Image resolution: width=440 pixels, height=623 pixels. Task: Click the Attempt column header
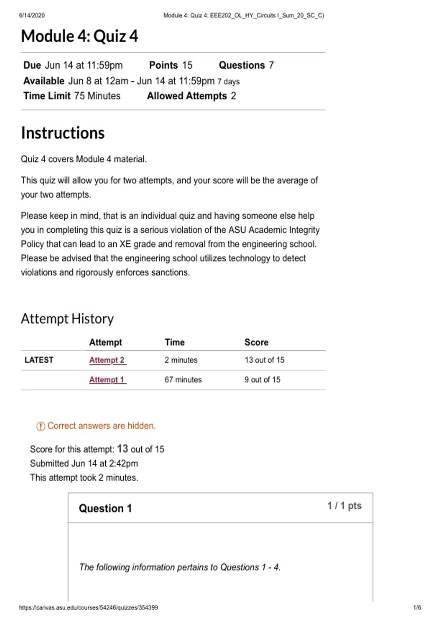point(106,342)
